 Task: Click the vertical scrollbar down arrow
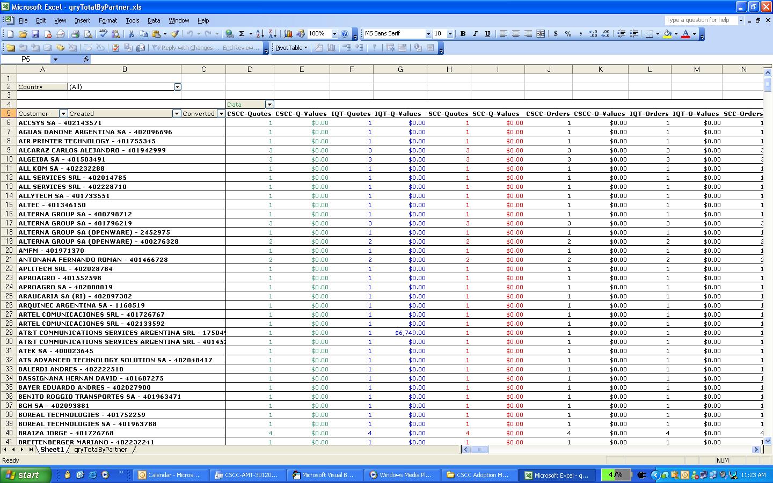[x=768, y=441]
